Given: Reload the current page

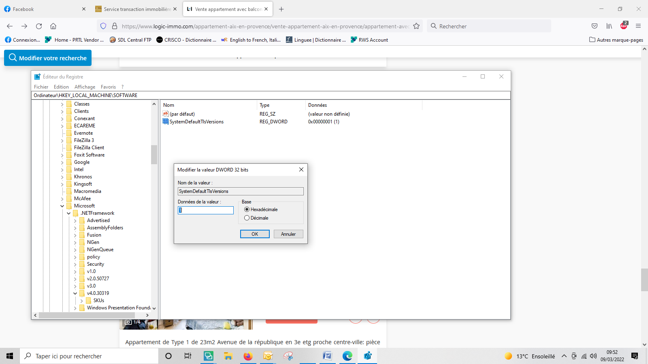Looking at the screenshot, I should [39, 26].
